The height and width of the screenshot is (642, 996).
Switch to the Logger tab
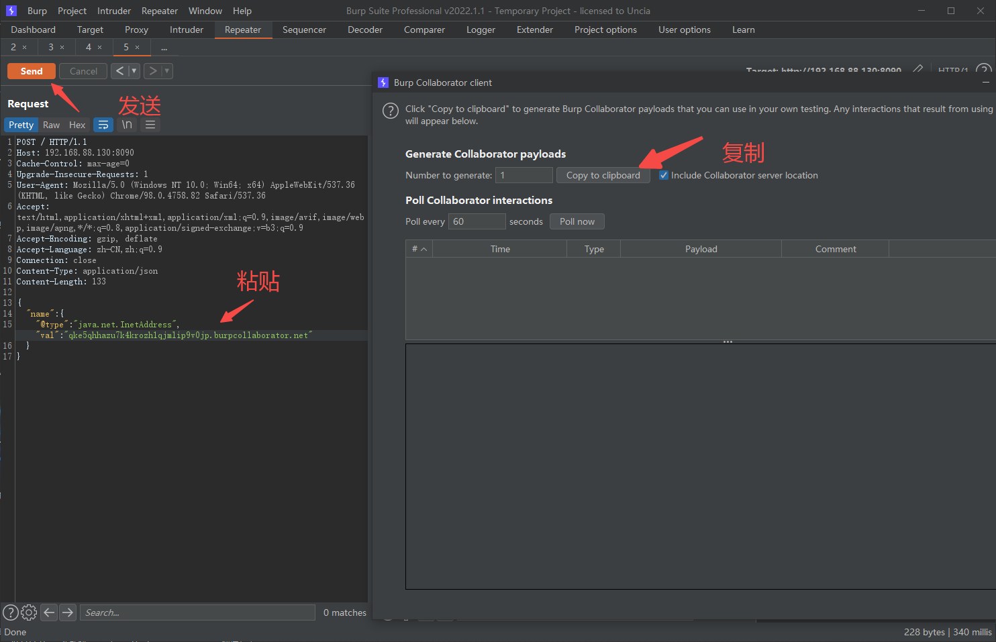point(481,30)
